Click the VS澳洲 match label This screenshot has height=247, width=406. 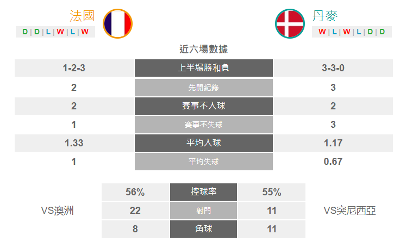tap(58, 211)
